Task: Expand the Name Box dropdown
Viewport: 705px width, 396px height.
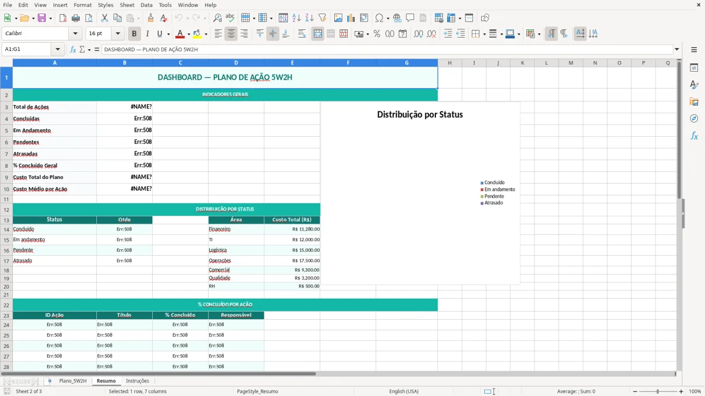Action: tap(58, 50)
